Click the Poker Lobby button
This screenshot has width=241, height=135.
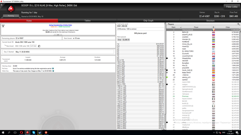(x=232, y=7)
